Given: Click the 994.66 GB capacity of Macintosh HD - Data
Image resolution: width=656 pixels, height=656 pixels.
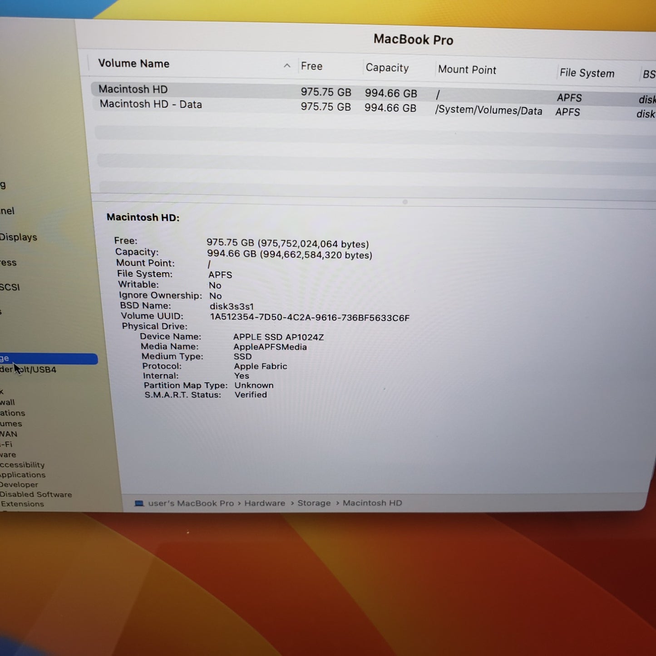Looking at the screenshot, I should click(390, 108).
